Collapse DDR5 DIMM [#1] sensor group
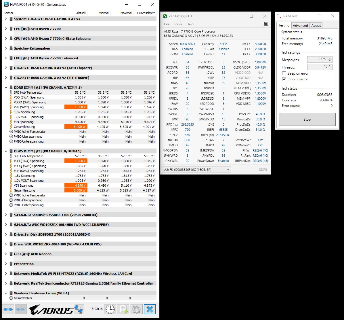This screenshot has width=344, height=320. (6, 87)
